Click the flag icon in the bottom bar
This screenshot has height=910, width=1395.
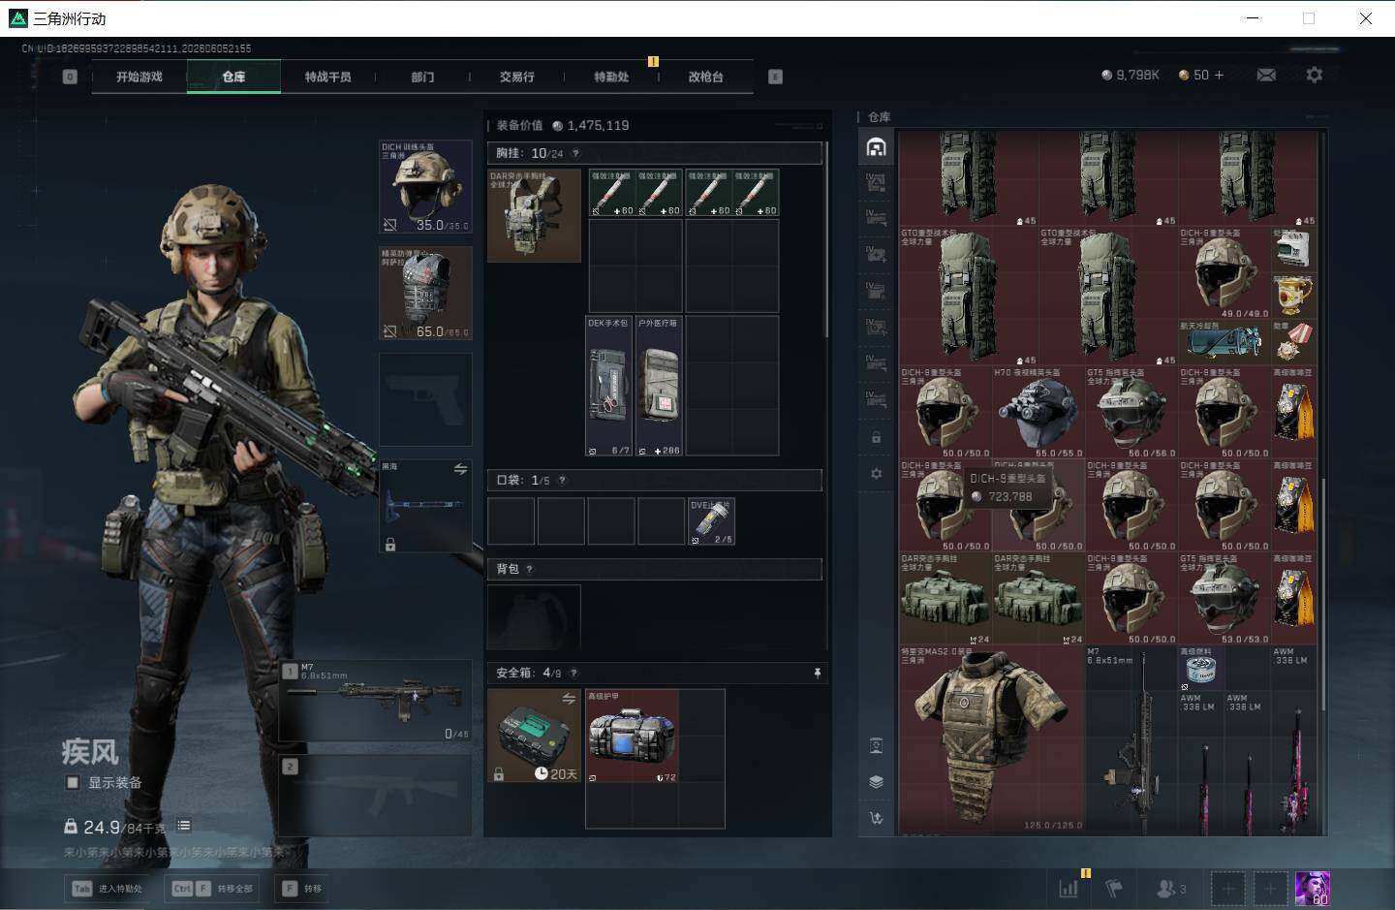tap(1114, 888)
